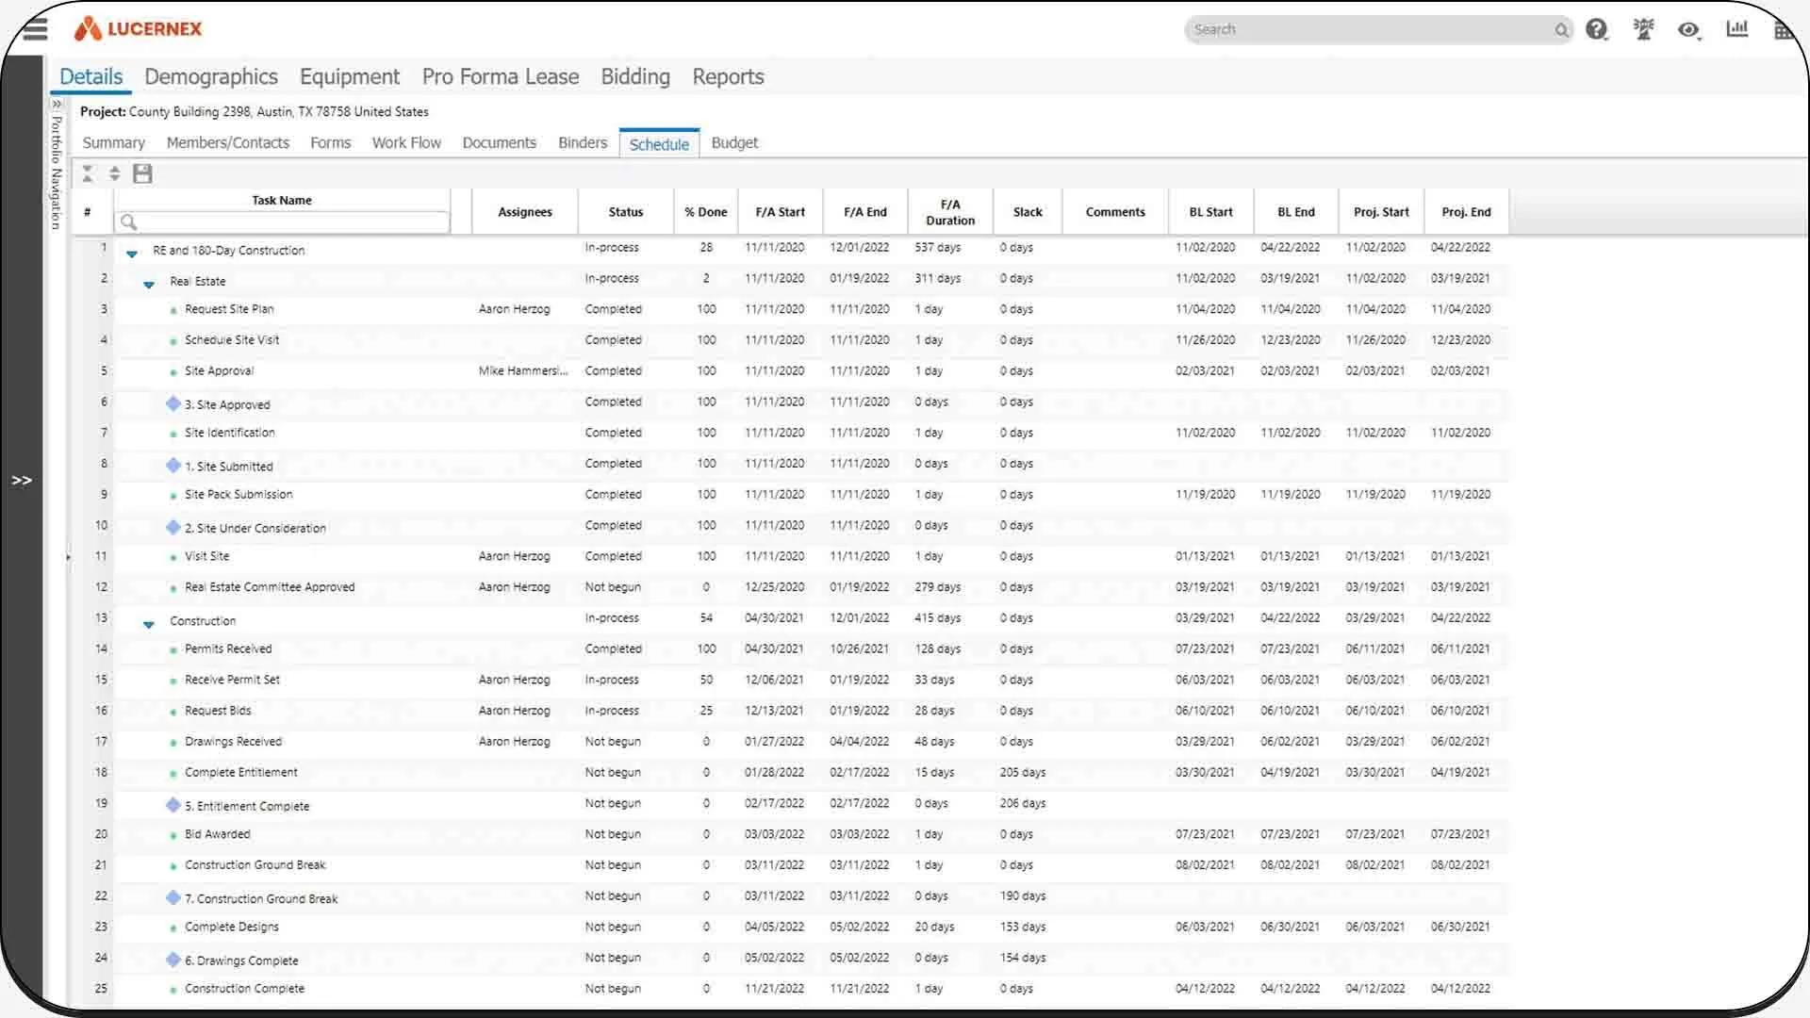Collapse the Real Estate task group

tap(149, 283)
